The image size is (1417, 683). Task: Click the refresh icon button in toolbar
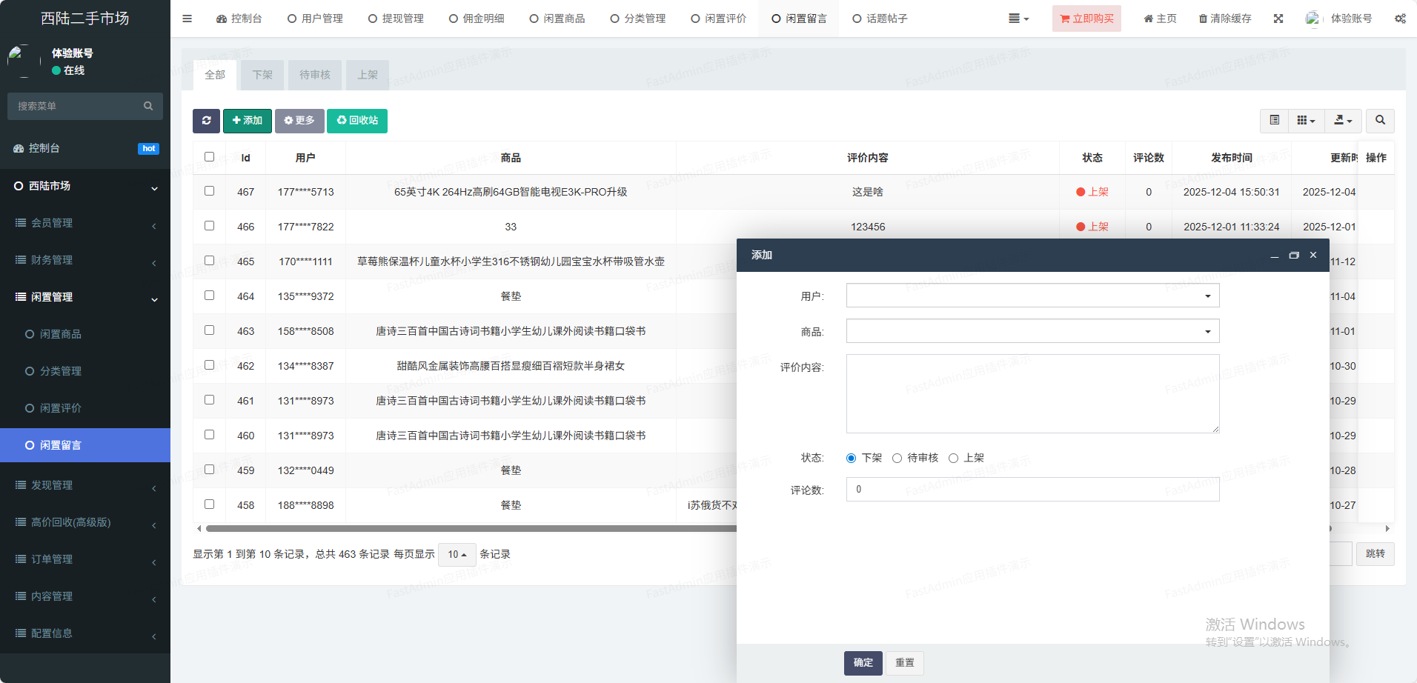tap(206, 121)
